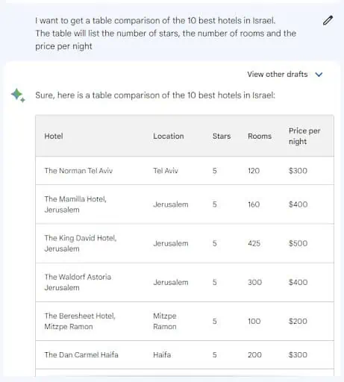Click the Price per night header
Screen dimensions: 344x382
coord(304,136)
